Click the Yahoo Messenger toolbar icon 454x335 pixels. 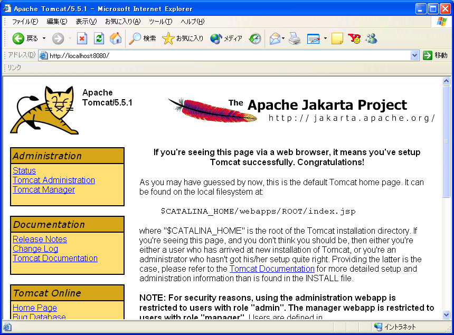(354, 39)
